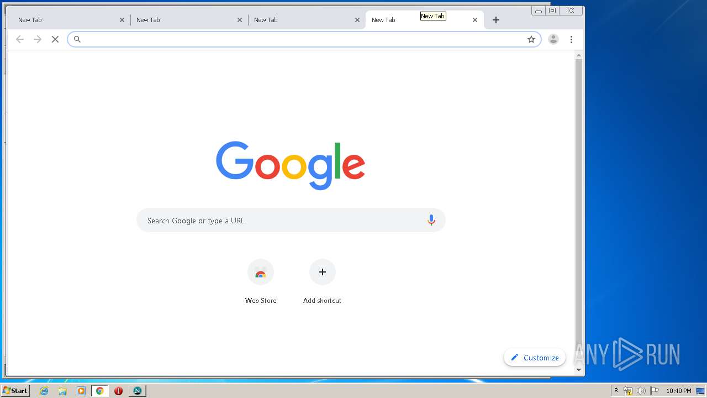Select the active fourth New Tab tab

(424, 20)
